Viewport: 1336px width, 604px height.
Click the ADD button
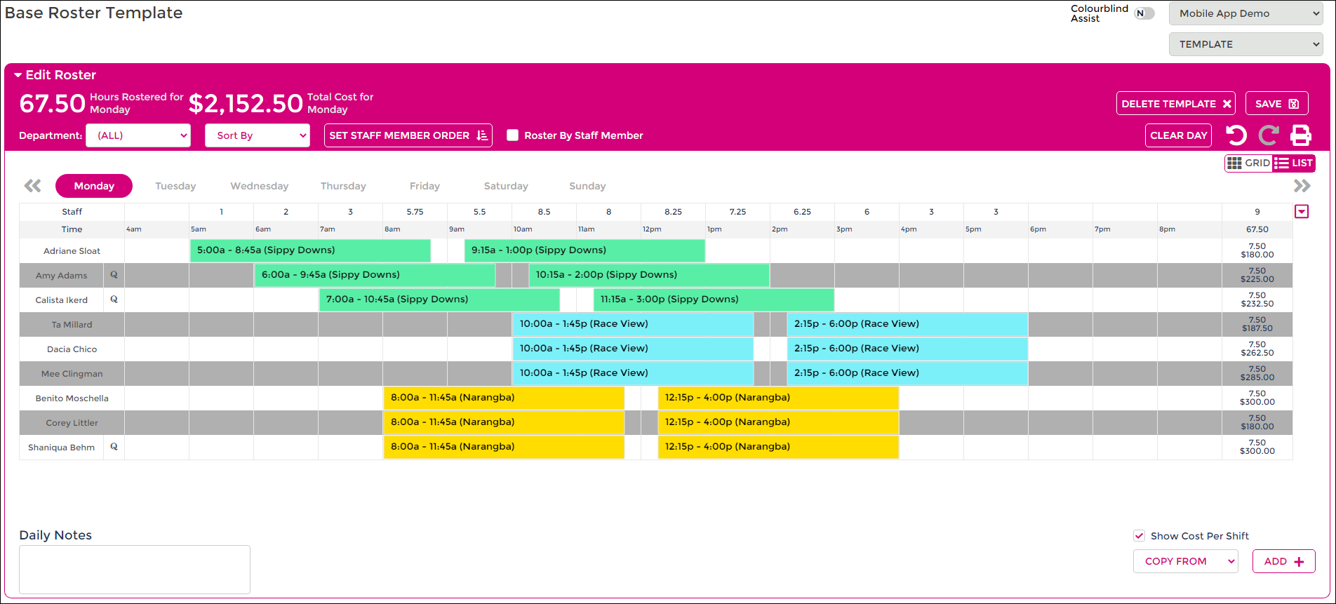point(1284,561)
